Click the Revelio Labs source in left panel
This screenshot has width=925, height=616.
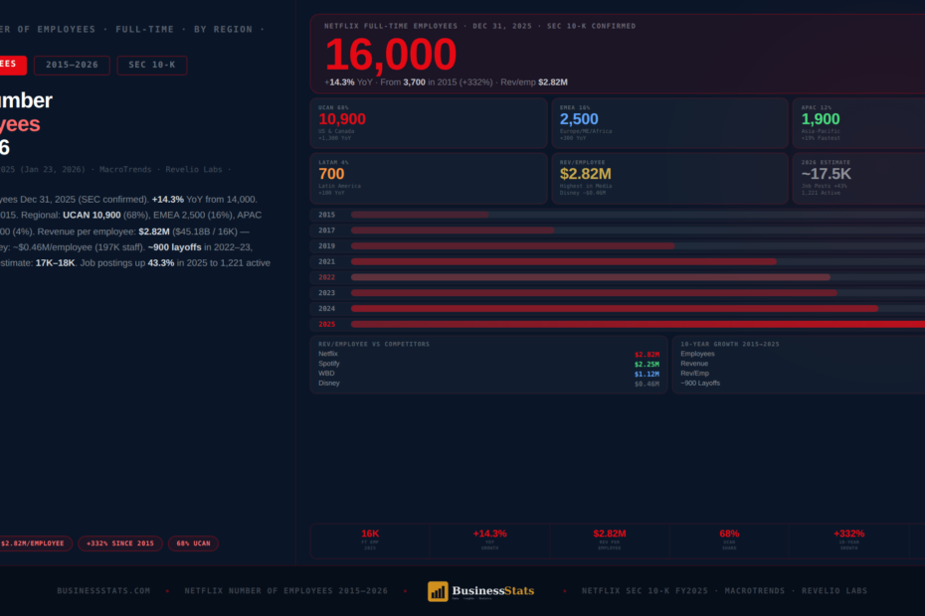pyautogui.click(x=194, y=170)
